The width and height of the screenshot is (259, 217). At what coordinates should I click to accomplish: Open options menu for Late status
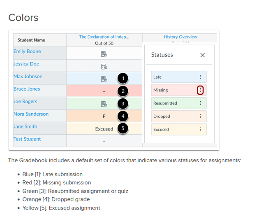pos(200,77)
